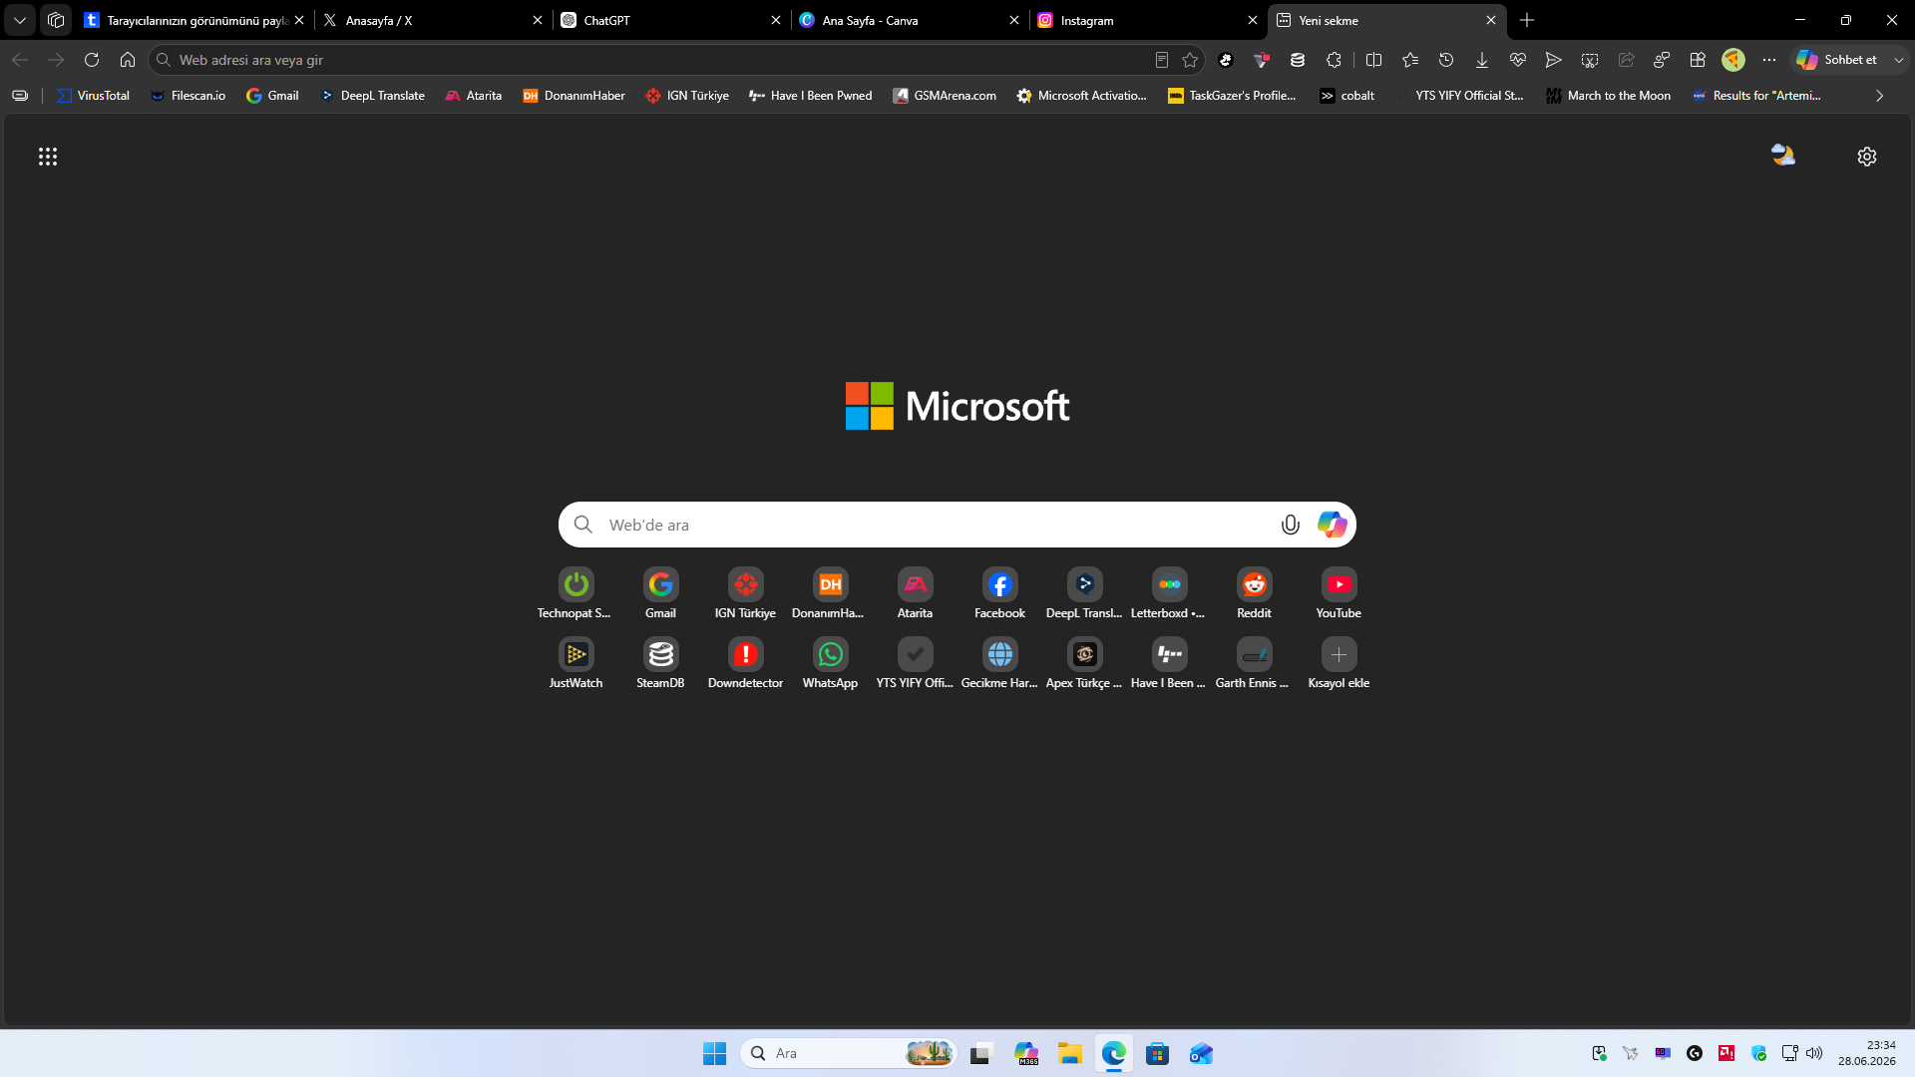Open Microsoft Store from taskbar
Screen dimensions: 1915x1077
coord(1157,1053)
